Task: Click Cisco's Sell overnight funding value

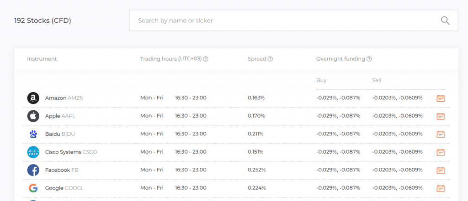Action: click(397, 152)
